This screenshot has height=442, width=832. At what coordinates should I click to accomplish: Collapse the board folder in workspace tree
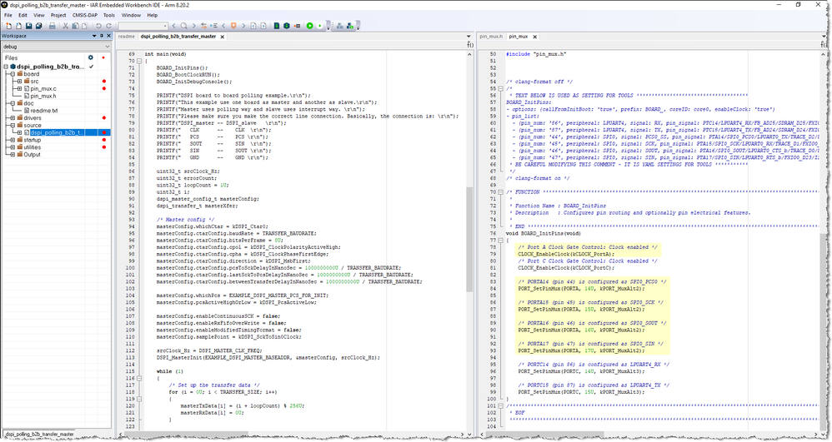pyautogui.click(x=13, y=74)
